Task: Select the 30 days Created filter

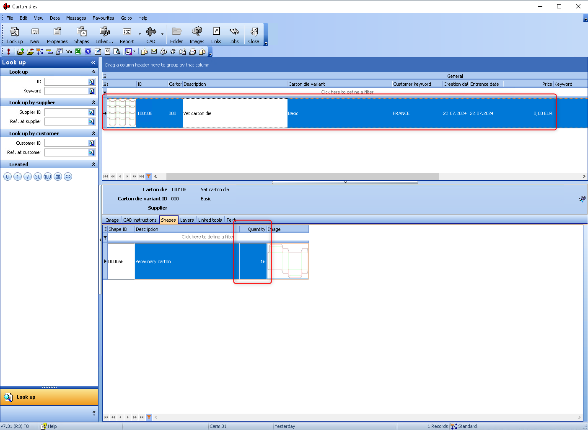Action: click(x=38, y=177)
